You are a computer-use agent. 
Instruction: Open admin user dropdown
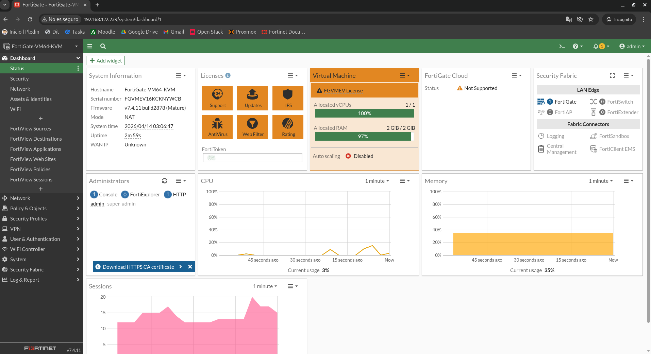632,46
